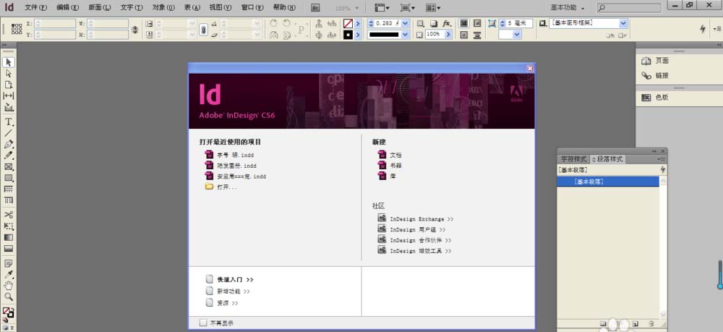Click the rotate 90° clockwise icon
The image size is (723, 332).
273,23
